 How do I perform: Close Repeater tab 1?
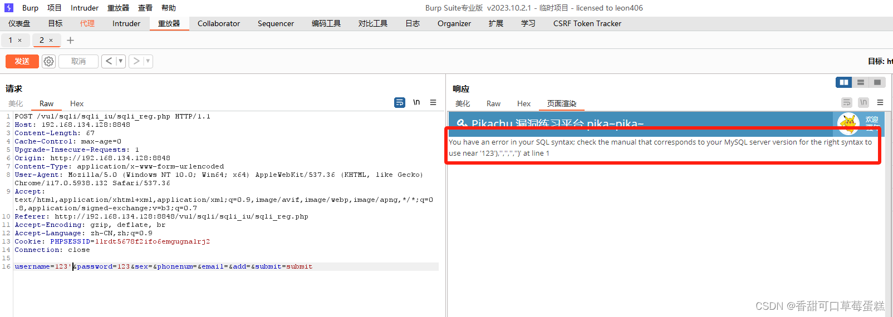(x=20, y=41)
